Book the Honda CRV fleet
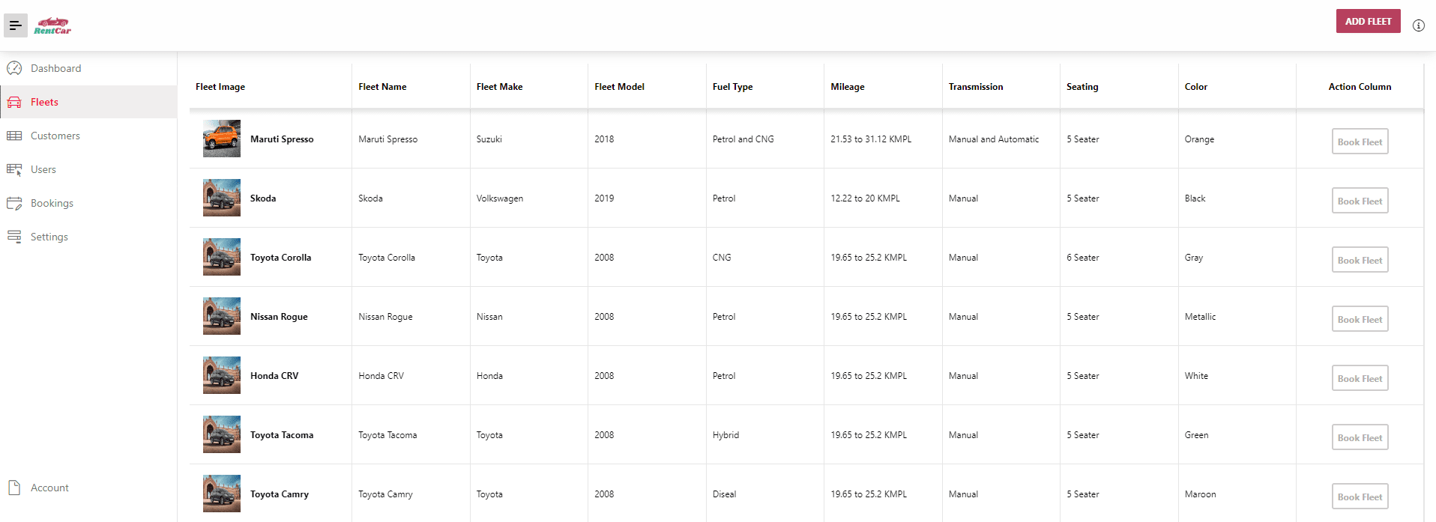 [1360, 378]
